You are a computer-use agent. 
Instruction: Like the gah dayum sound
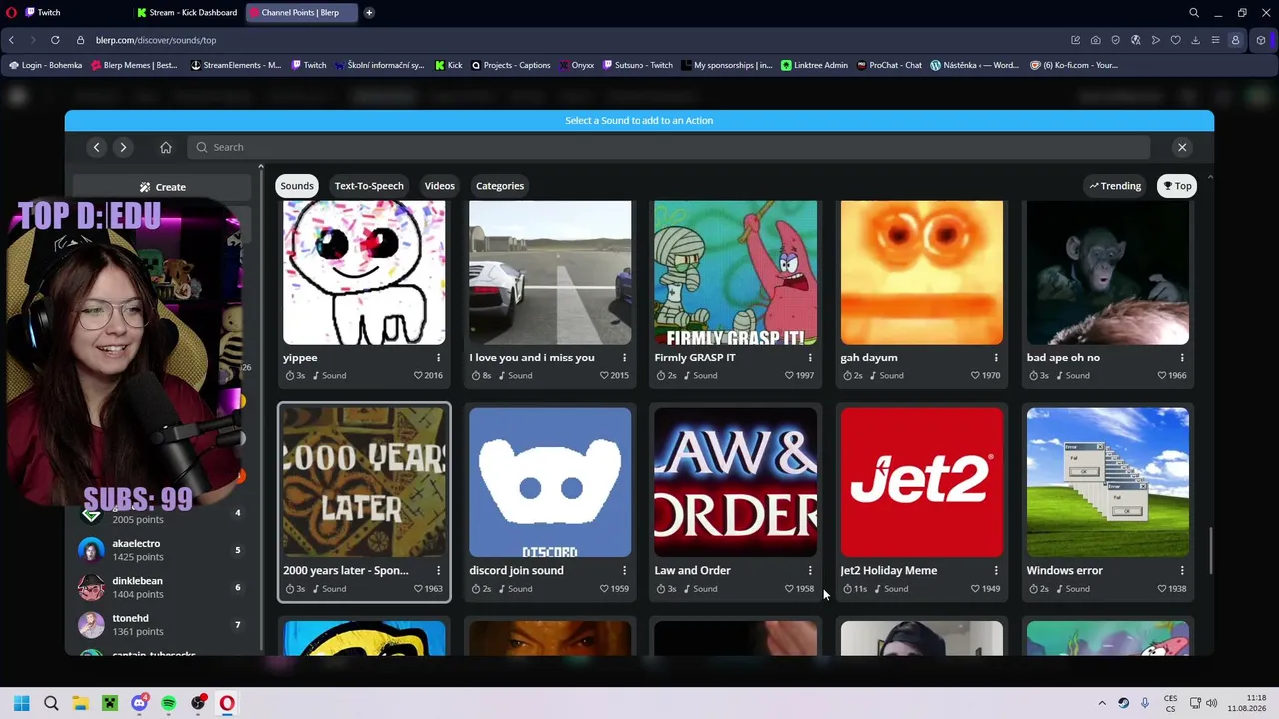[x=976, y=375]
